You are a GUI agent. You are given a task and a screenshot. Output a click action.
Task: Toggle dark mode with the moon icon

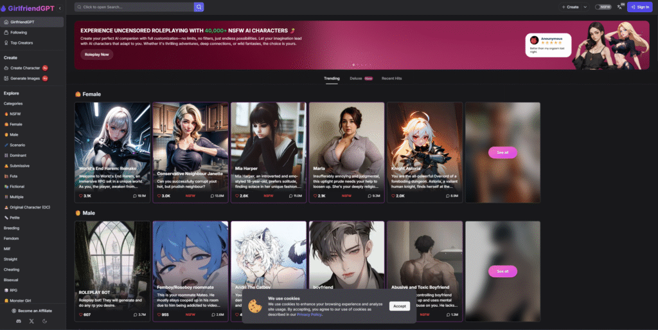(x=44, y=321)
